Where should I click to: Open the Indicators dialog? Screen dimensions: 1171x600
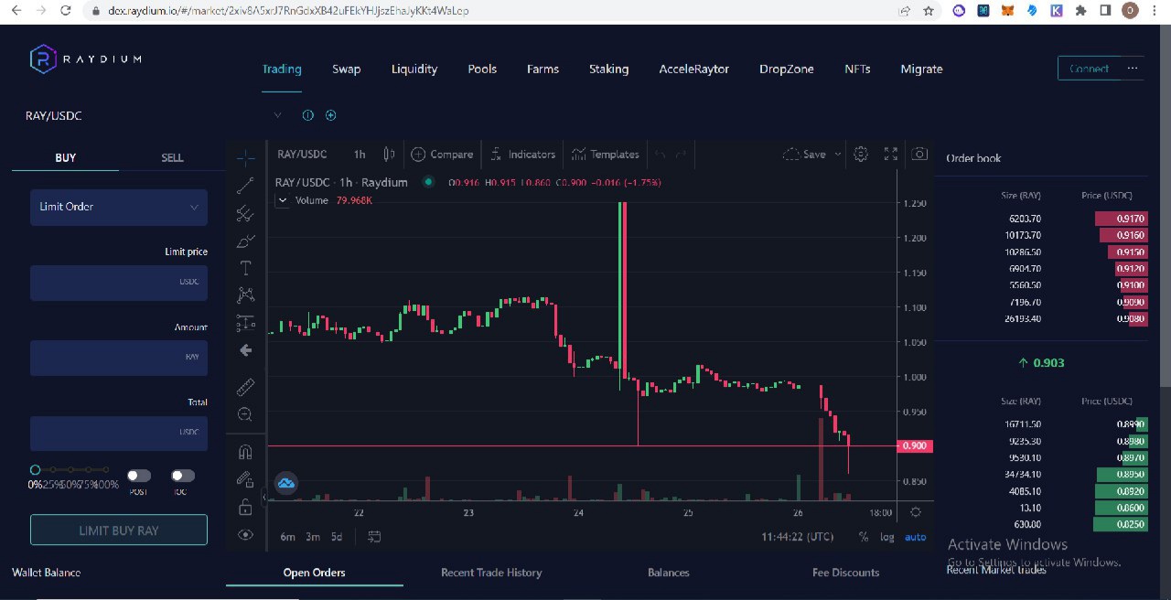pyautogui.click(x=522, y=155)
